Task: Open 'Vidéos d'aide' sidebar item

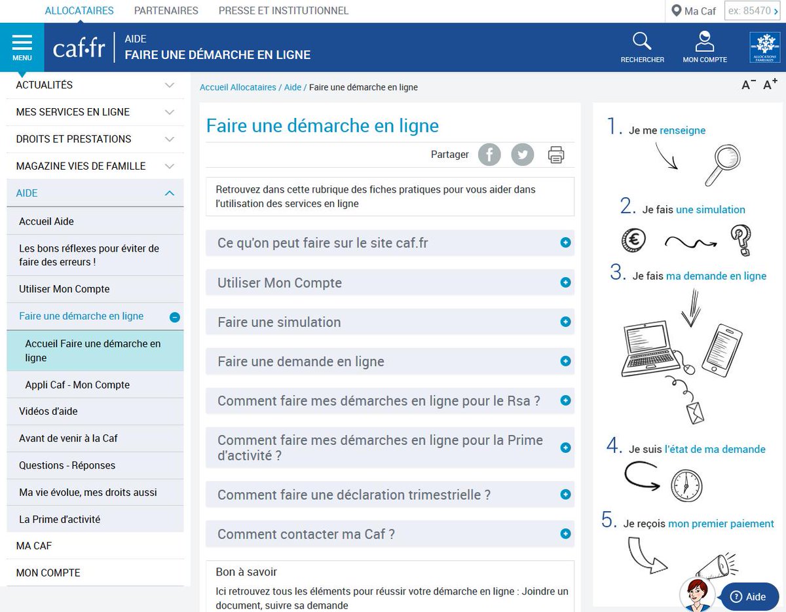Action: 95,411
